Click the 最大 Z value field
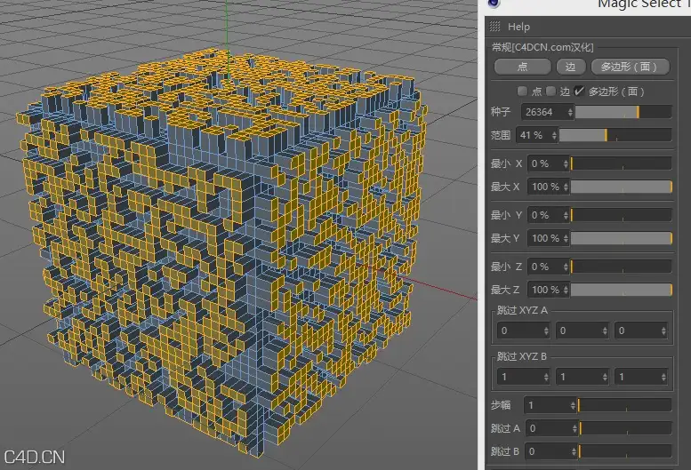691x470 pixels. [544, 290]
